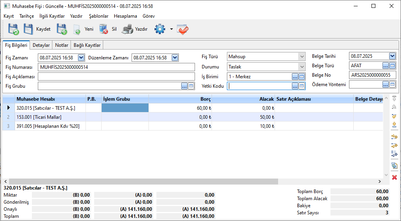The height and width of the screenshot is (221, 401).
Task: Open the blue gear settings icon
Action: click(160, 29)
